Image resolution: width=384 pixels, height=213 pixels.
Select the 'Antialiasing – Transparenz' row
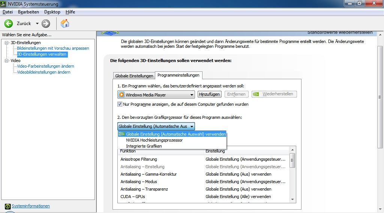tap(204, 189)
